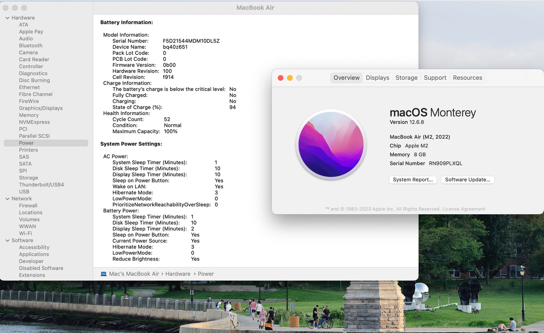This screenshot has width=544, height=333.
Task: Select SATA in the sidebar
Action: 25,164
